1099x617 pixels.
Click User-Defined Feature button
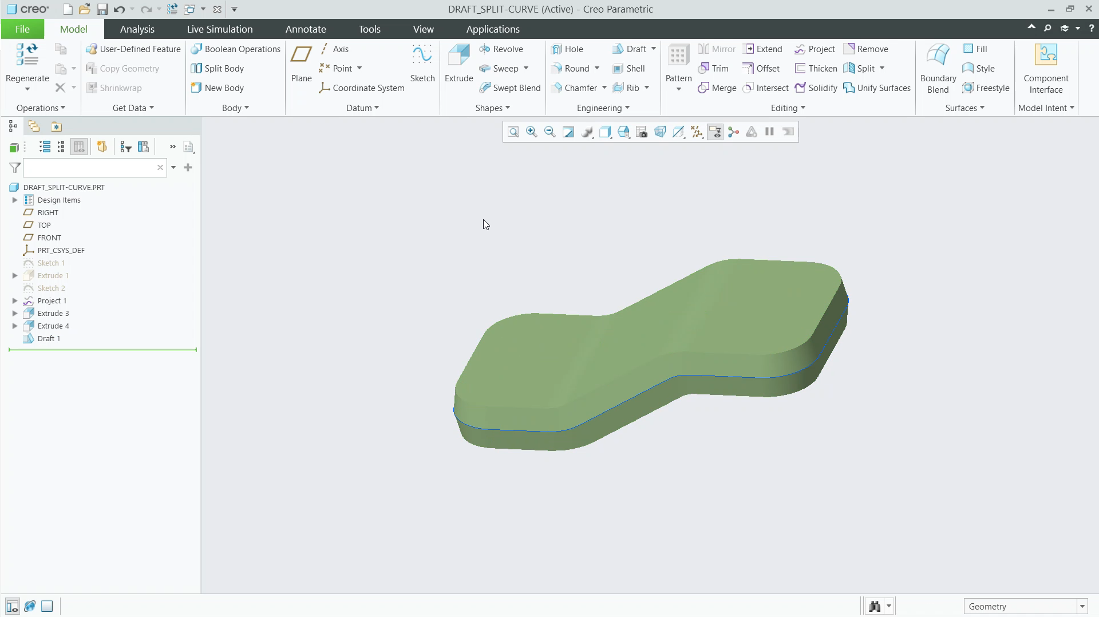(133, 49)
